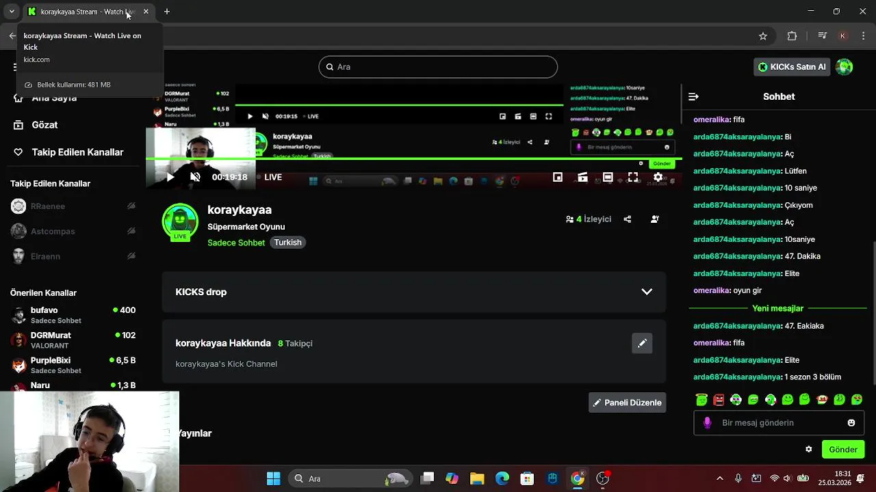Insert the red angry emote

pyautogui.click(x=719, y=400)
